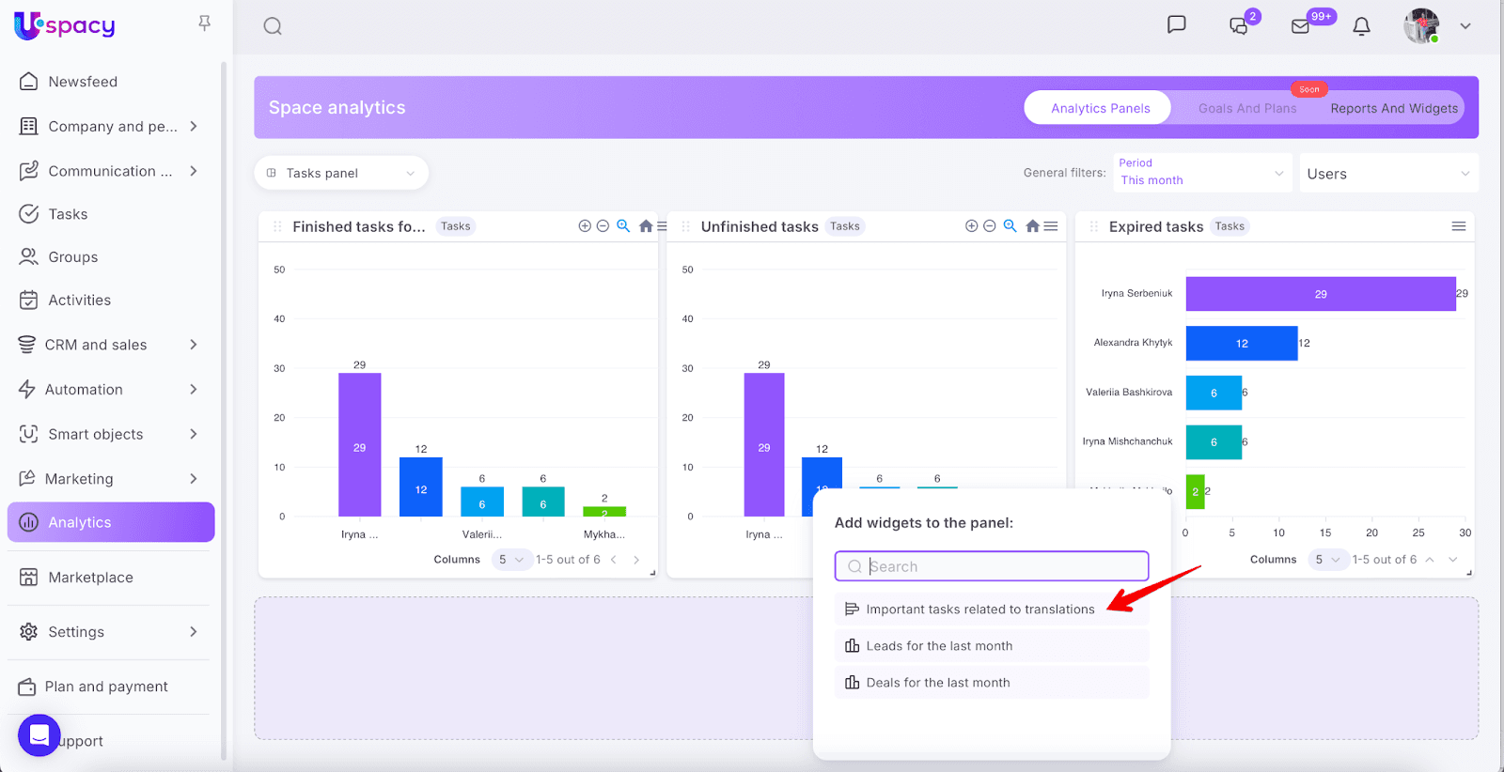This screenshot has height=772, width=1504.
Task: Select the Analytics Panels tab
Action: pos(1099,108)
